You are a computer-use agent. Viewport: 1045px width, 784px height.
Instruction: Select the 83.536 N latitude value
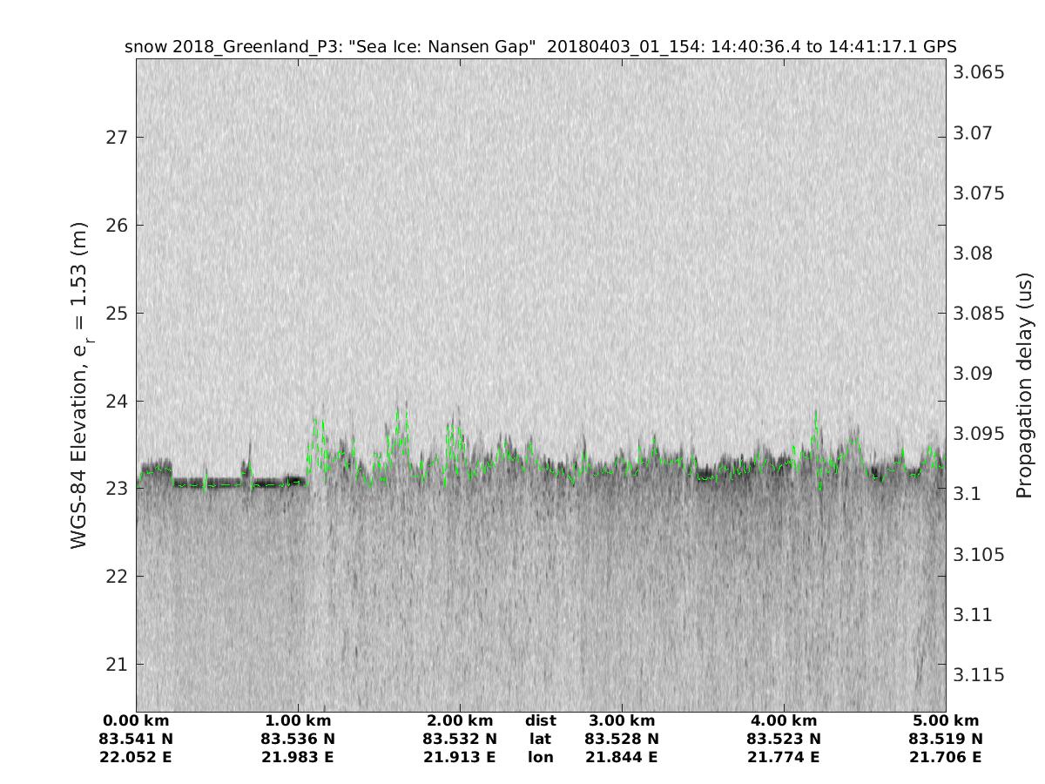pos(298,740)
